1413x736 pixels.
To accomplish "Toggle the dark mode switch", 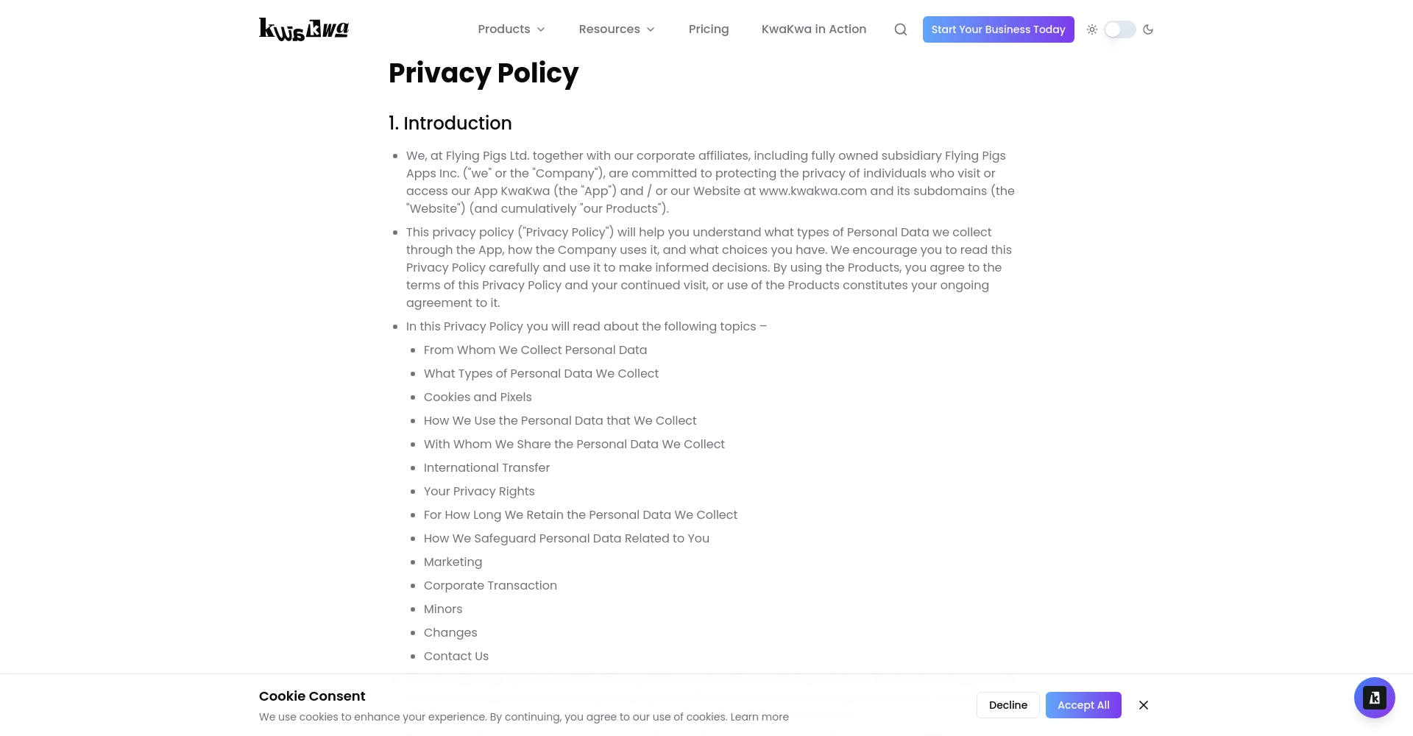I will pos(1119,29).
